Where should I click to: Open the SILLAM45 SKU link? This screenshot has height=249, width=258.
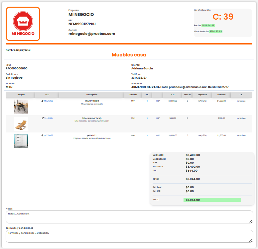click(49, 118)
